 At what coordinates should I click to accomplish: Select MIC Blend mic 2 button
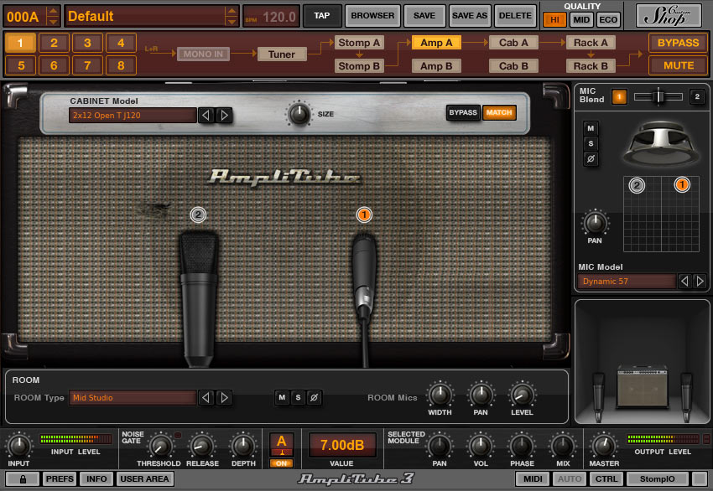pos(697,96)
